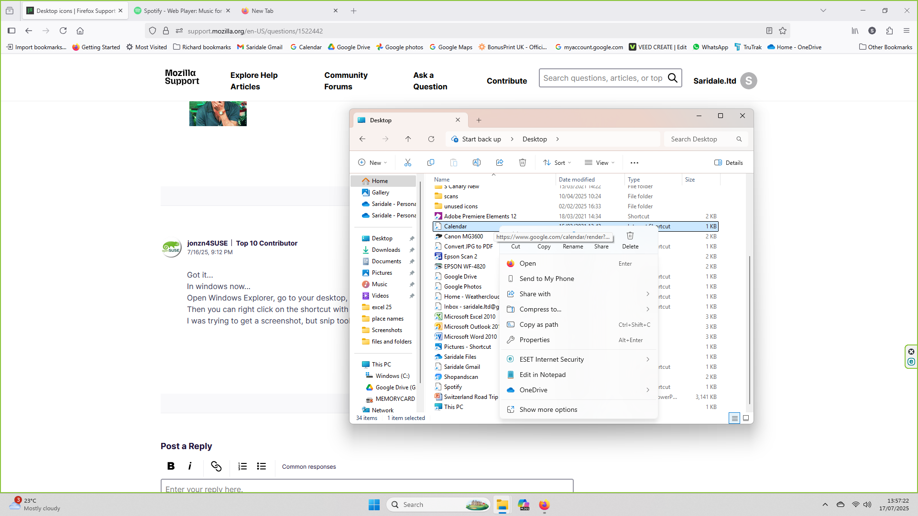Open the Sort dropdown in Explorer
The height and width of the screenshot is (516, 918).
tap(557, 162)
